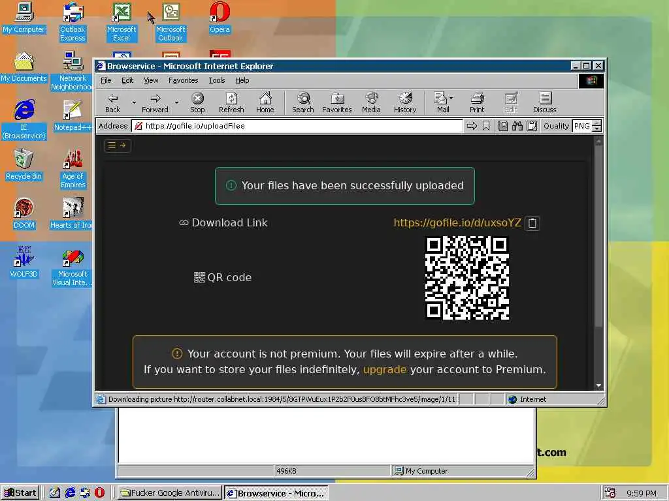Click the scrollbar up arrow
The height and width of the screenshot is (501, 669).
coord(598,142)
